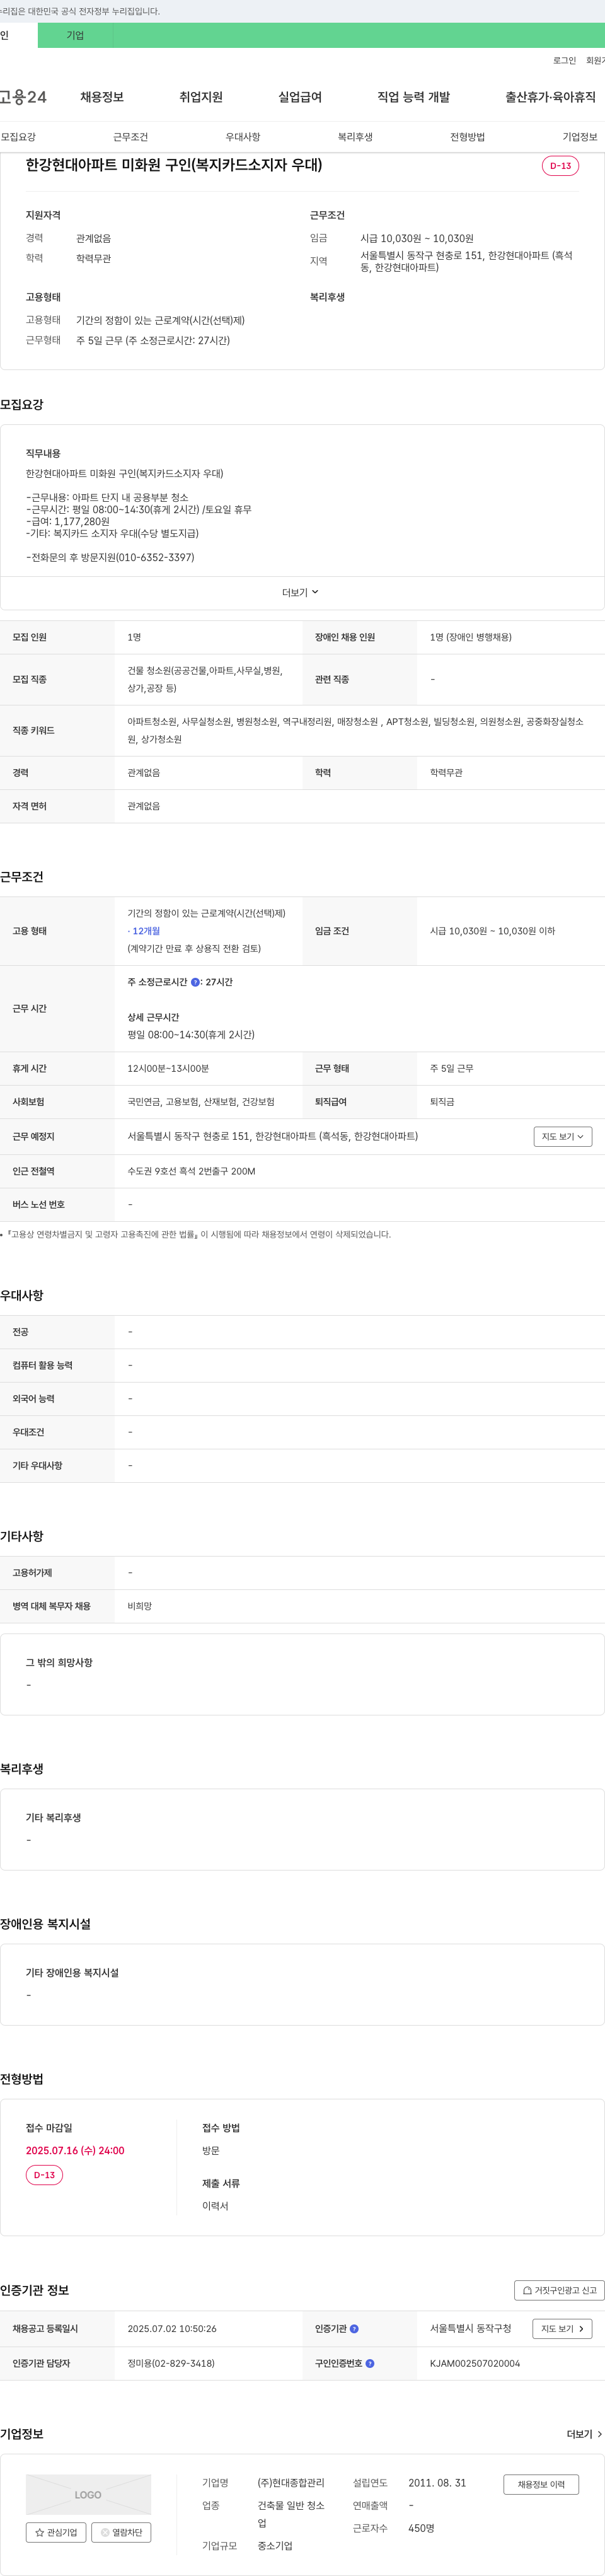605x2576 pixels.
Task: Jump to the 전형방법 section tab
Action: pos(467,137)
